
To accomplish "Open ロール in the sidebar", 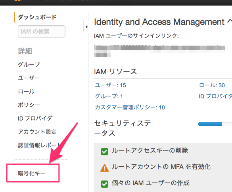I will [x=26, y=92].
